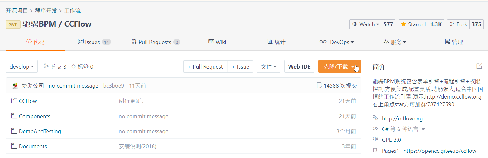Viewport: 488px width, 158px height.
Task: Click the 14588 次提交 commit history icon
Action: pyautogui.click(x=319, y=85)
